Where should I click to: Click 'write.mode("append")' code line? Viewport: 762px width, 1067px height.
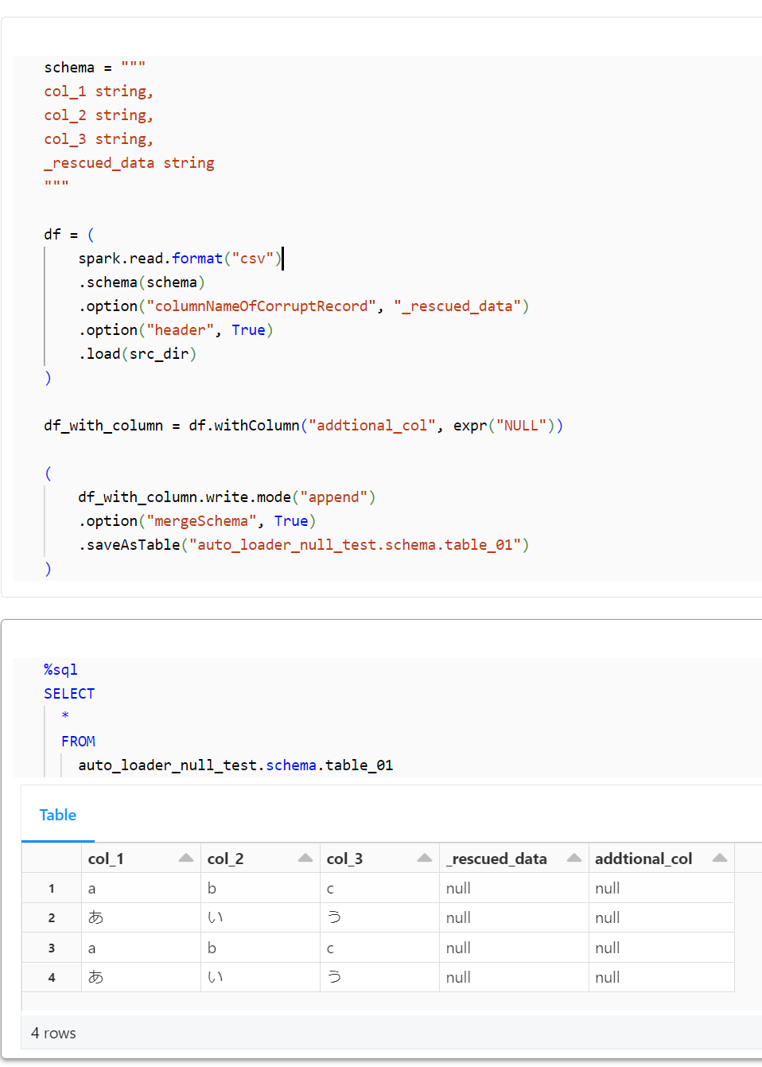227,497
